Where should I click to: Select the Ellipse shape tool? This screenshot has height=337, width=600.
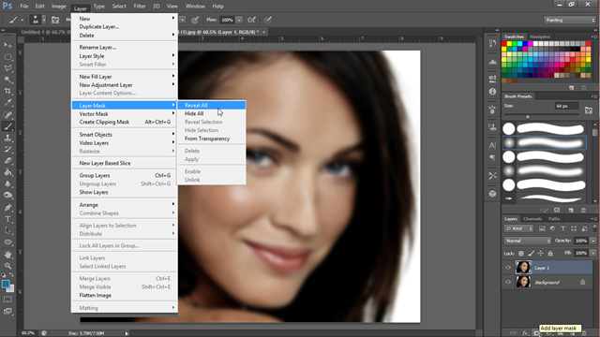tap(7, 242)
